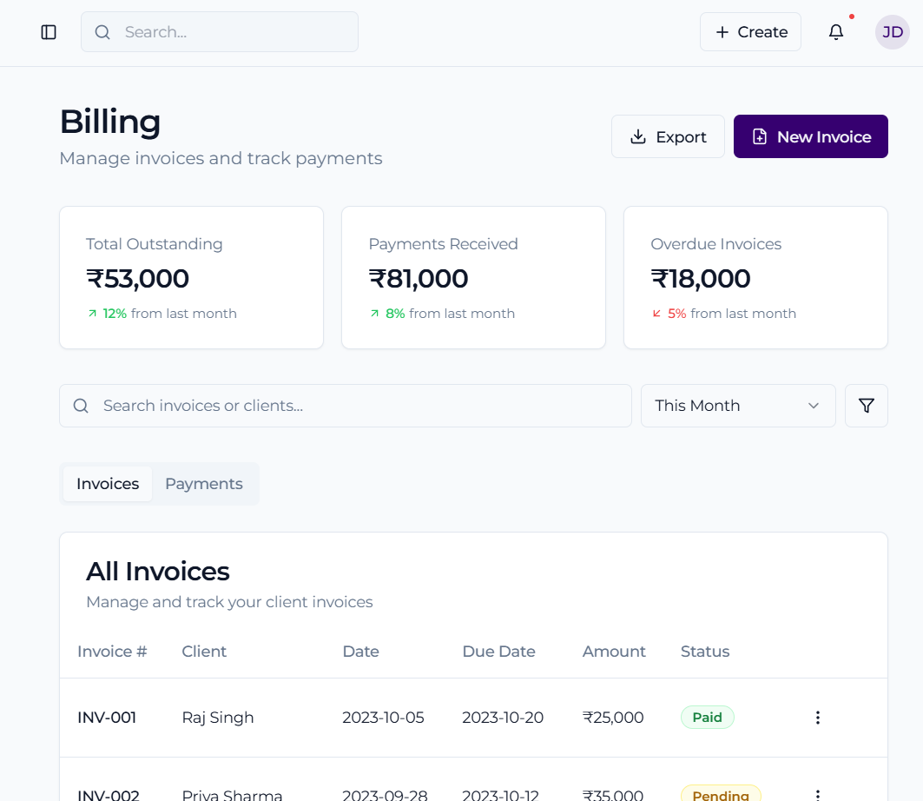
Task: Switch to the Payments tab
Action: [204, 484]
